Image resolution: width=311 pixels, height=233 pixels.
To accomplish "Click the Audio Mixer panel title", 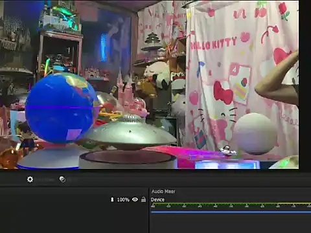I will [x=163, y=192].
